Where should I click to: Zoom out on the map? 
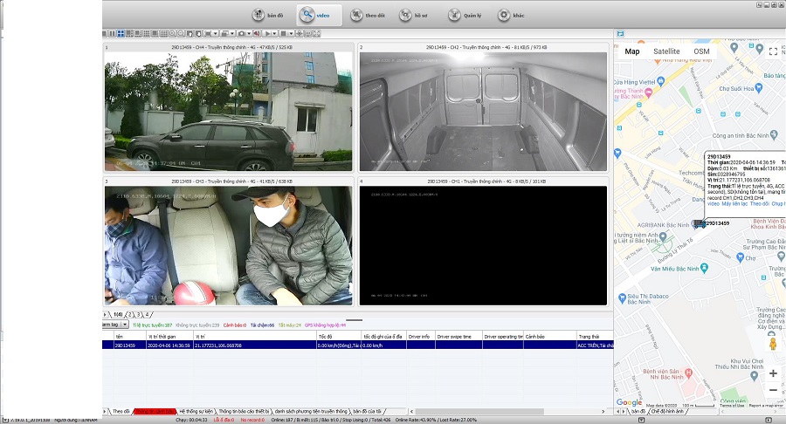773,390
